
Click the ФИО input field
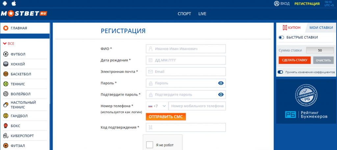point(186,49)
